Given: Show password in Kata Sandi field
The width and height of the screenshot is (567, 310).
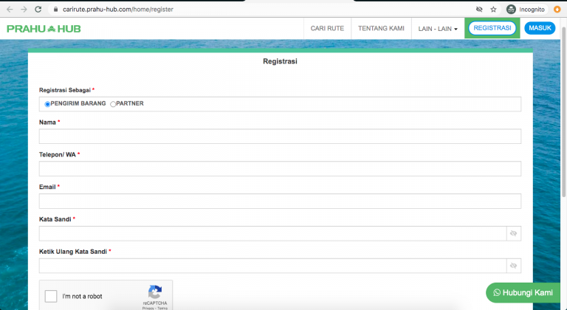Looking at the screenshot, I should 513,233.
